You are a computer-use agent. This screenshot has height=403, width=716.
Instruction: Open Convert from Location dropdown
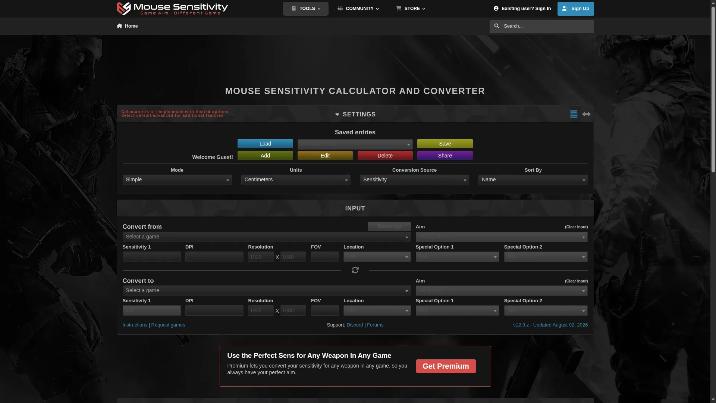pos(377,257)
